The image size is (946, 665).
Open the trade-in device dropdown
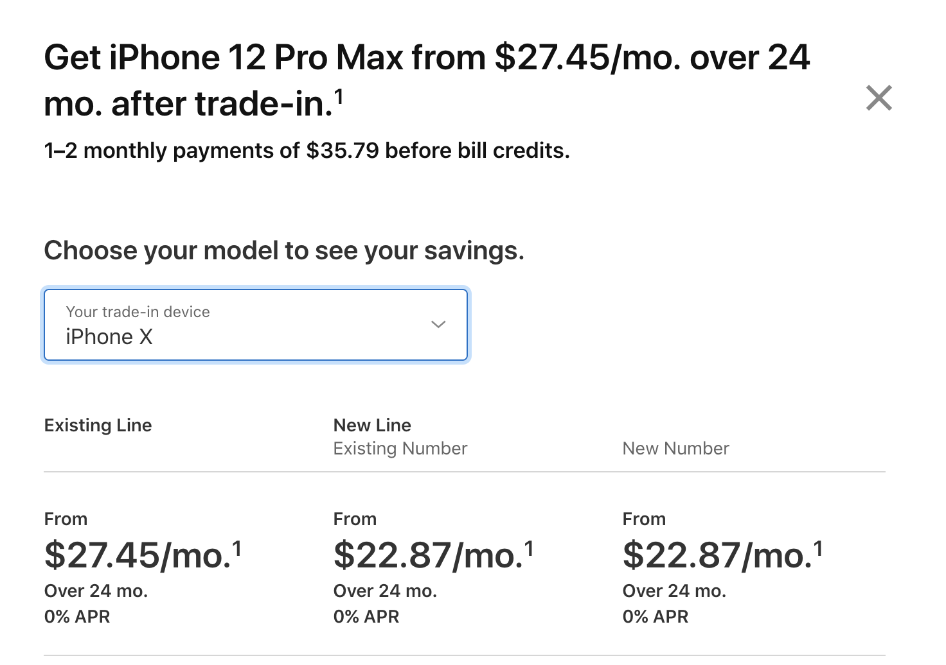pos(255,325)
